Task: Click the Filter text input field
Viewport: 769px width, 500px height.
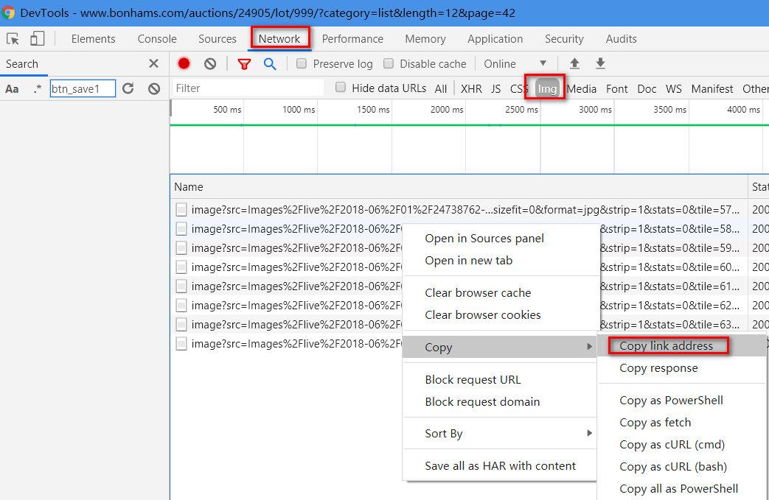Action: [x=248, y=88]
